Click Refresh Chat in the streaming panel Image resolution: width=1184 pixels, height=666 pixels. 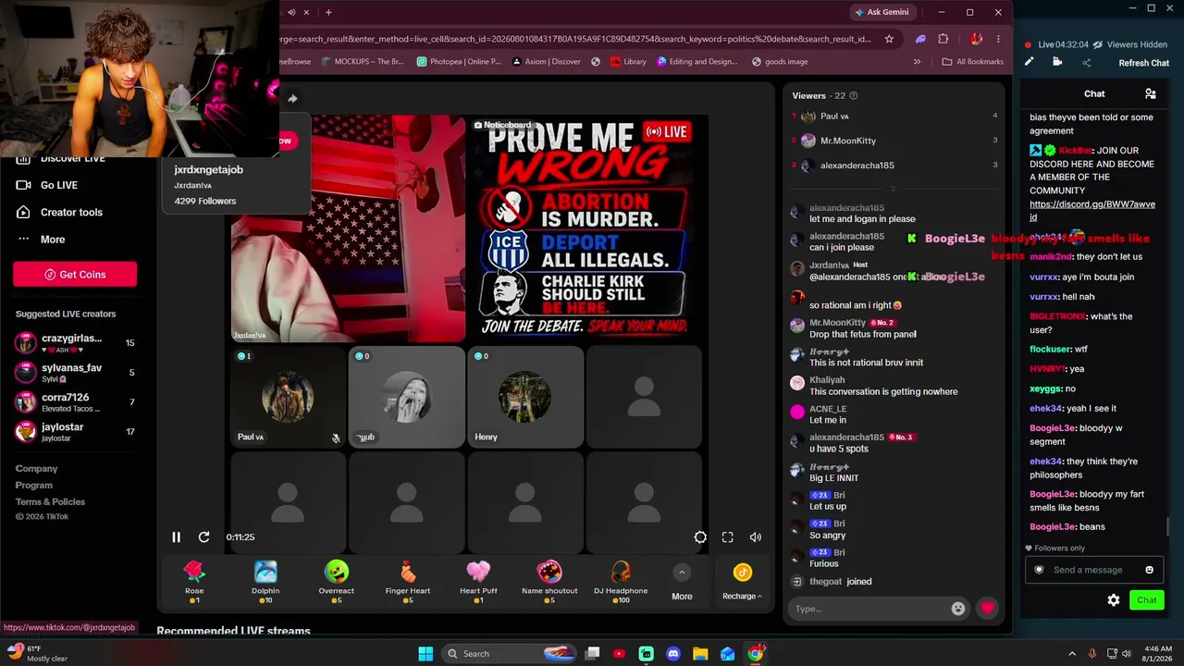tap(1144, 63)
